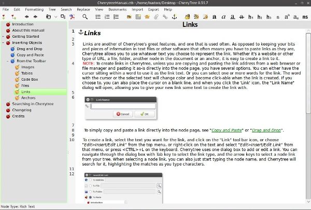Viewport: 311px width, 210px height.
Task: Set text foreground color
Action: 187,17
